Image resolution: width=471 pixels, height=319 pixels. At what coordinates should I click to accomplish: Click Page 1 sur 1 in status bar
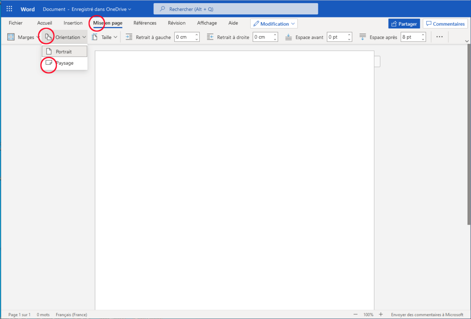pos(19,314)
